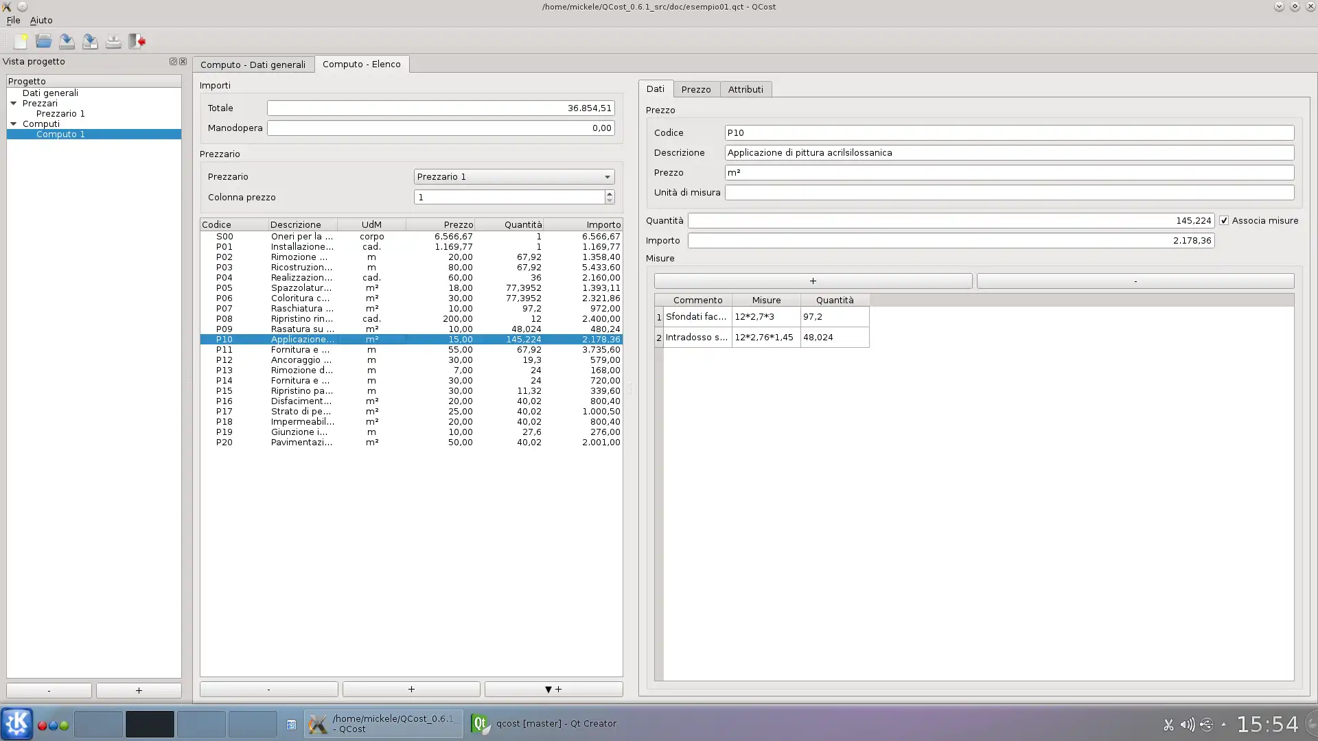The image size is (1318, 741).
Task: Click the Descrizione input field
Action: (x=1009, y=153)
